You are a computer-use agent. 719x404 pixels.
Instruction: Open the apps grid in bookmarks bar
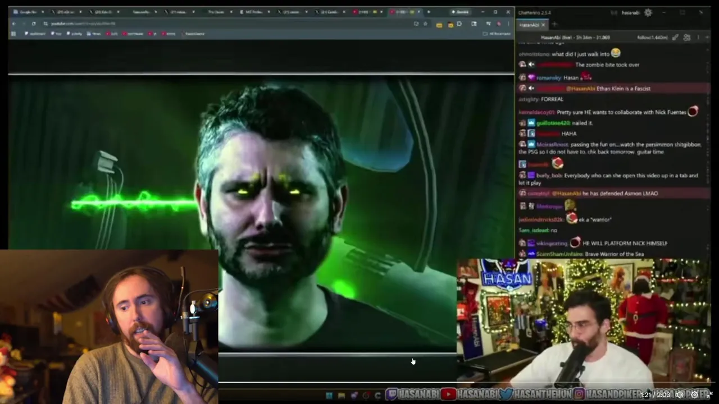tap(13, 34)
